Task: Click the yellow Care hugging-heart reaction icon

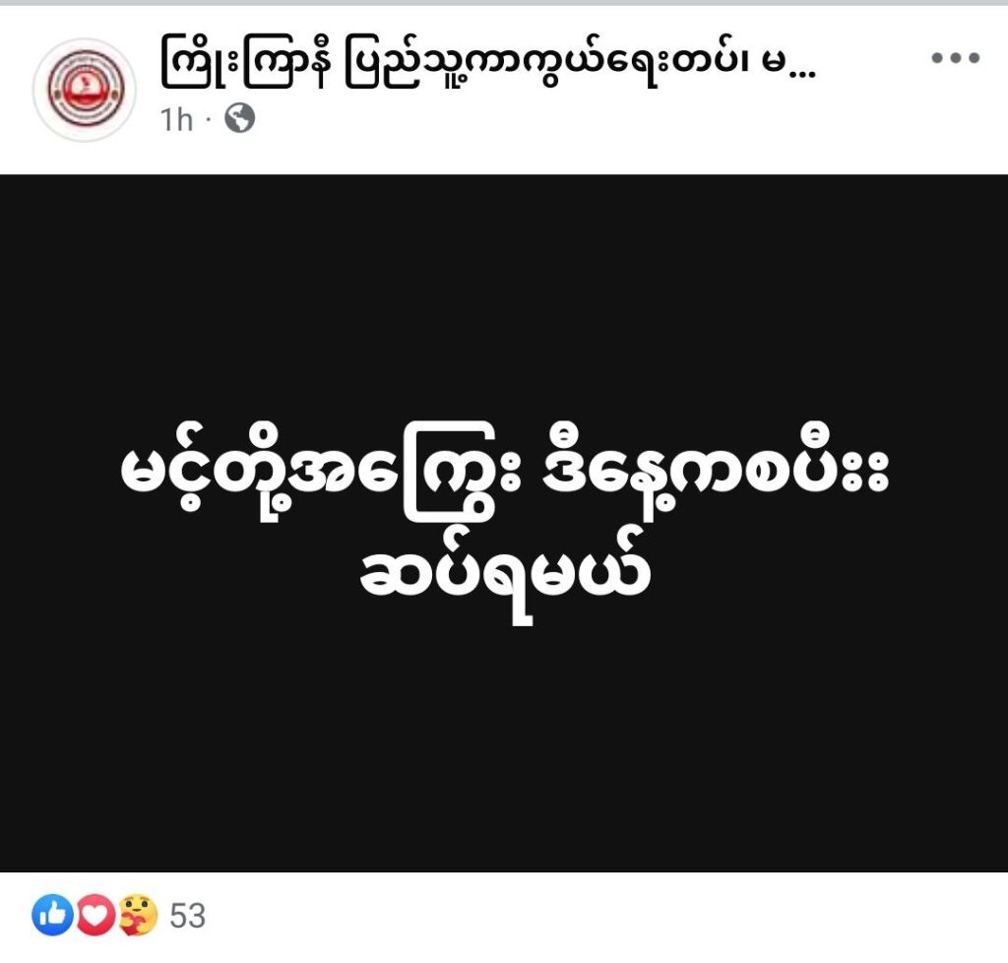Action: [x=138, y=915]
